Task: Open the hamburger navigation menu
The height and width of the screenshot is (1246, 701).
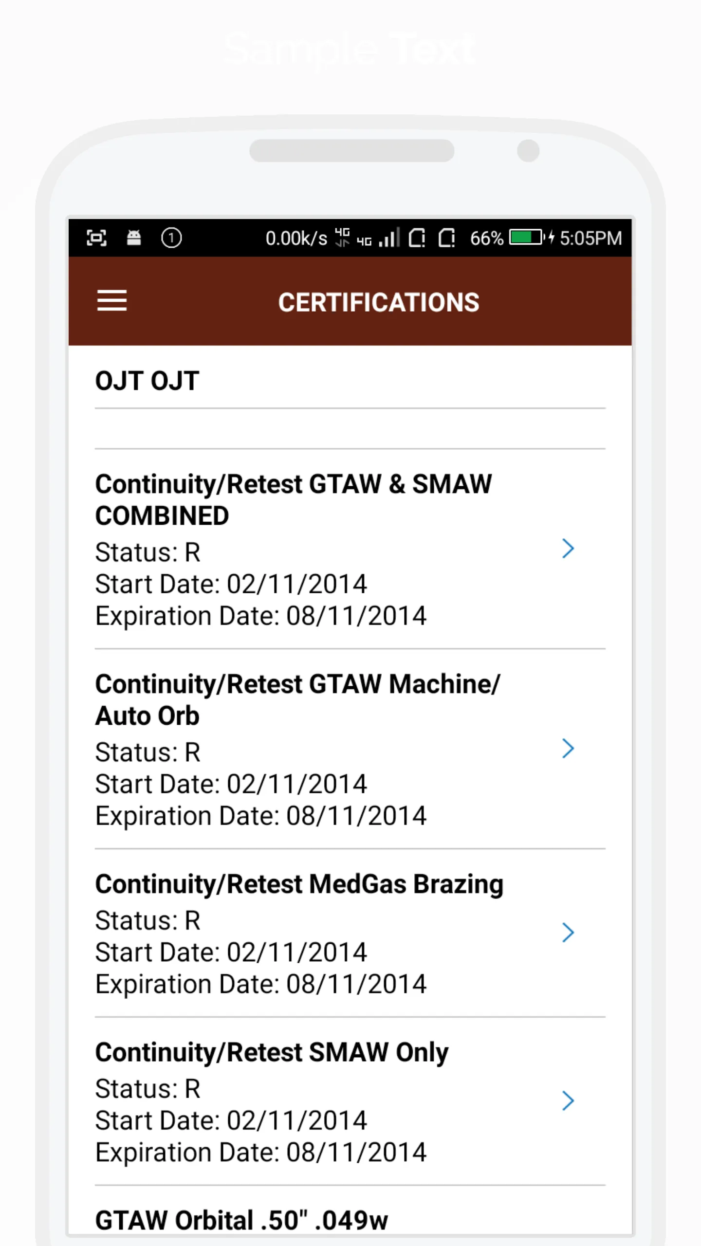Action: [x=112, y=300]
